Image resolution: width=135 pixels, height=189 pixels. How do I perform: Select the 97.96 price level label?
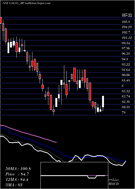click(126, 48)
